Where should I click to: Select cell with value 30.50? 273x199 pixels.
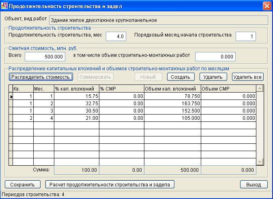pos(77,111)
